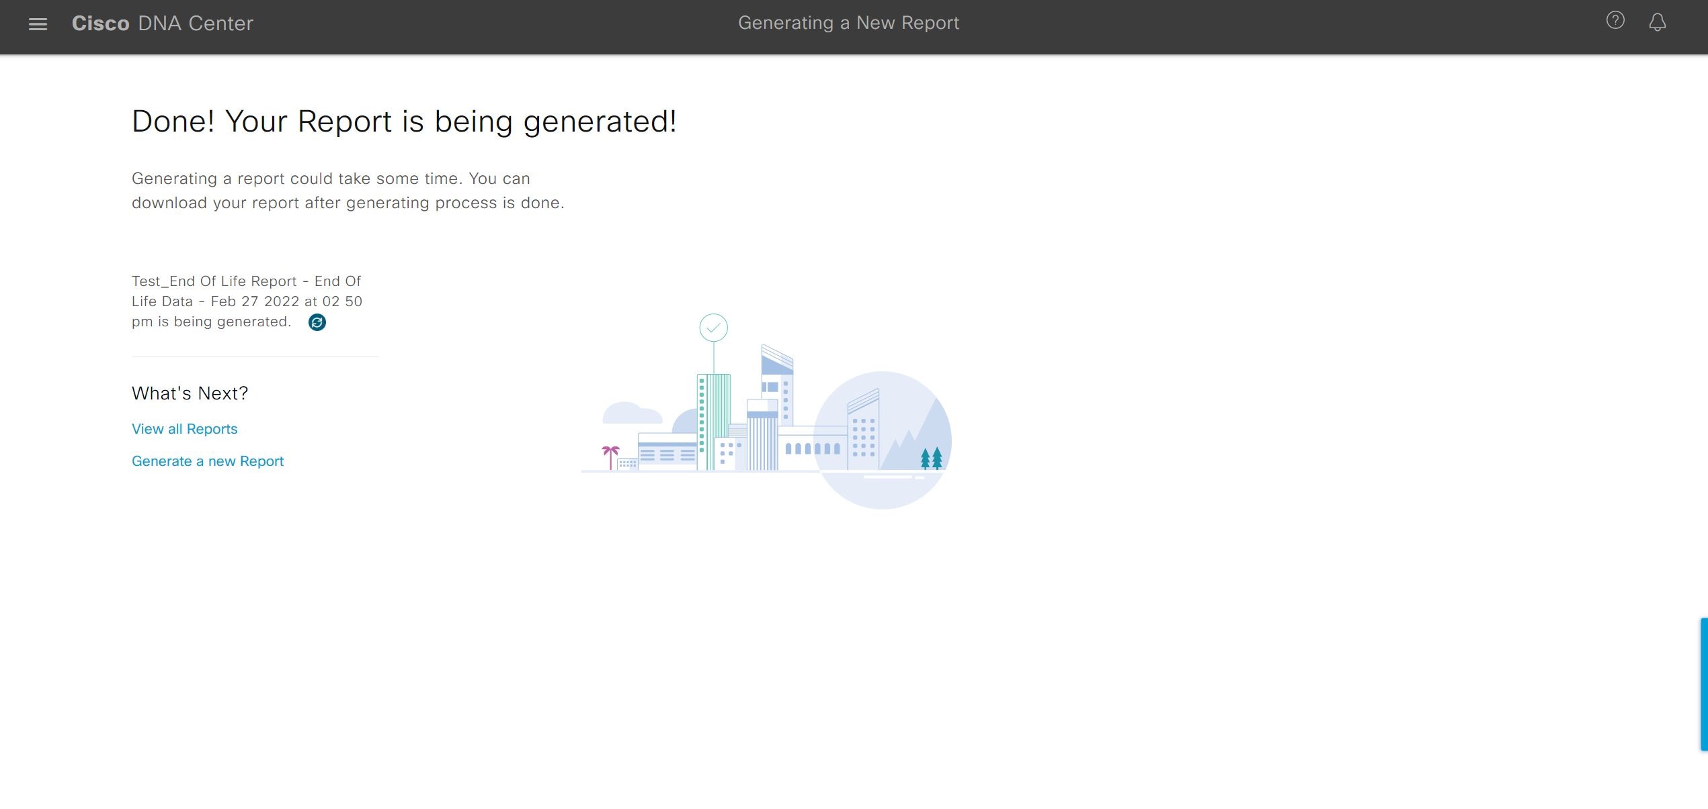The height and width of the screenshot is (809, 1708).
Task: Click the refresh icon beside report status
Action: (x=317, y=322)
